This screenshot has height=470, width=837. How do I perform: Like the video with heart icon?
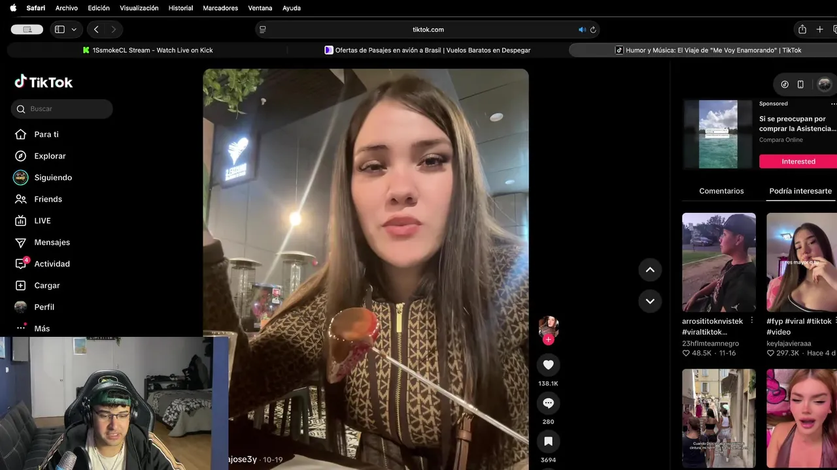548,365
